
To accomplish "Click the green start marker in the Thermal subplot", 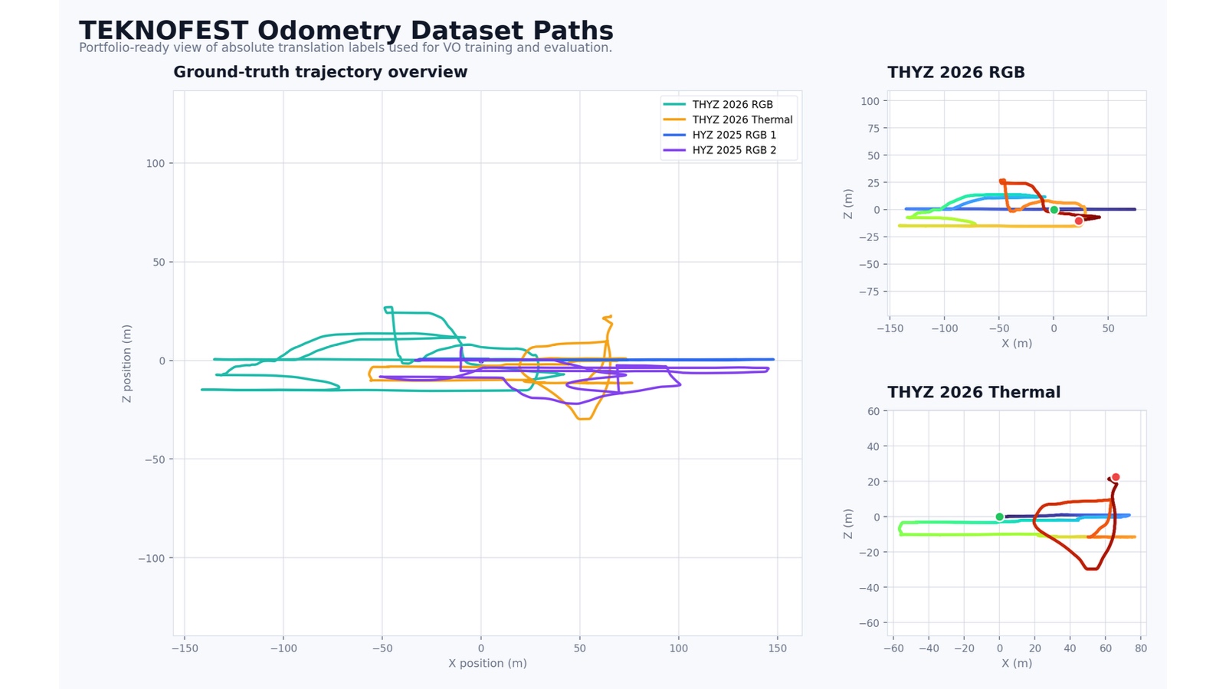I will [999, 517].
